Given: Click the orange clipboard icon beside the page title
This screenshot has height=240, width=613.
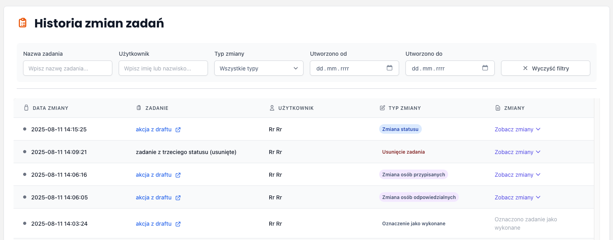Looking at the screenshot, I should click(x=23, y=23).
